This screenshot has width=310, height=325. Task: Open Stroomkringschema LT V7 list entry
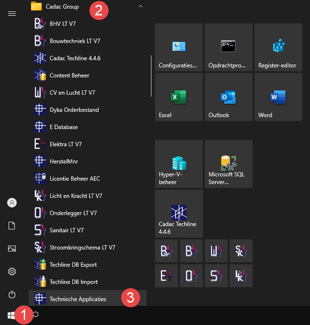point(88,247)
